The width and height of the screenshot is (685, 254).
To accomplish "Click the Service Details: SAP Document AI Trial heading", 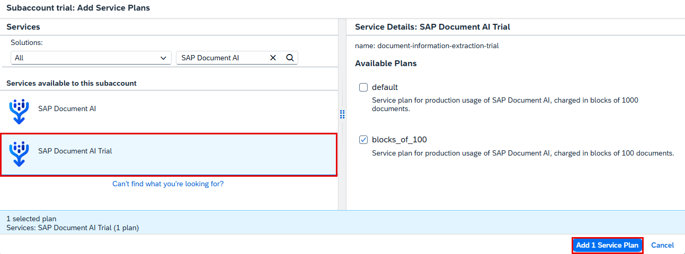I will (432, 27).
